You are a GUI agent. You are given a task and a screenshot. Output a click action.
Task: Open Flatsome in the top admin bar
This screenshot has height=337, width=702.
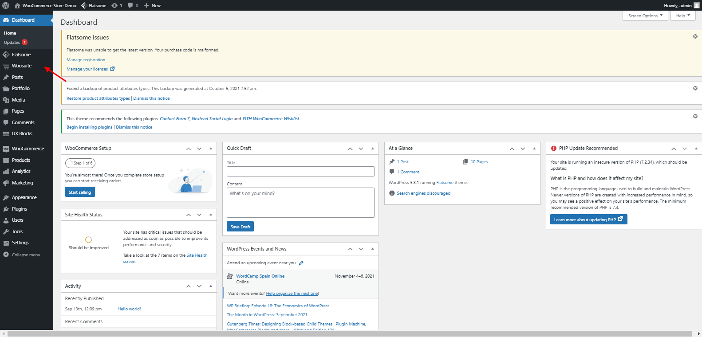[94, 5]
